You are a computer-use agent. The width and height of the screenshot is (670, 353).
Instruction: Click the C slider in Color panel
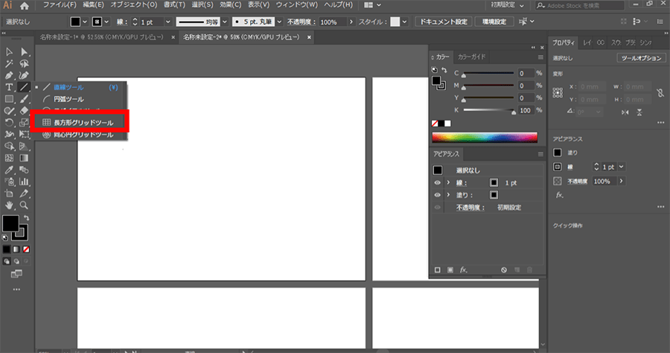coord(488,74)
